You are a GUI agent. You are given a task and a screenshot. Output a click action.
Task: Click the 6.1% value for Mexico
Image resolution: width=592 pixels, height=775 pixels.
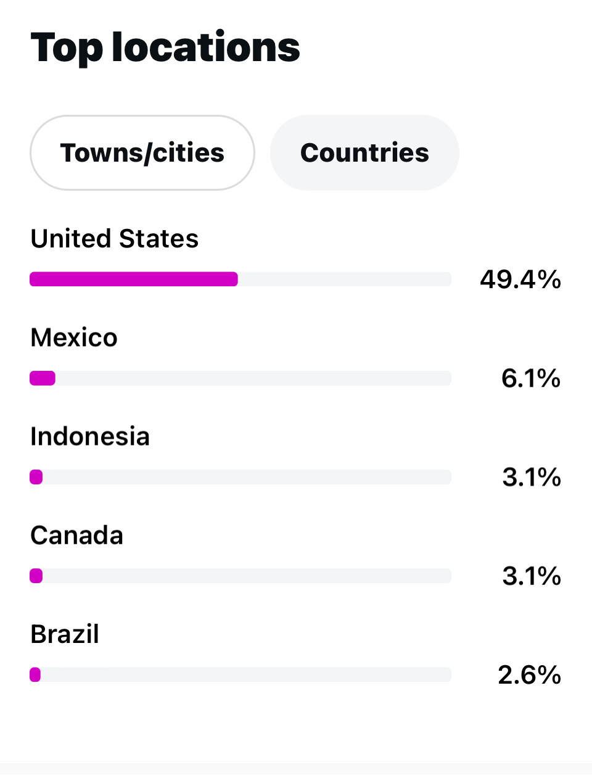coord(531,378)
